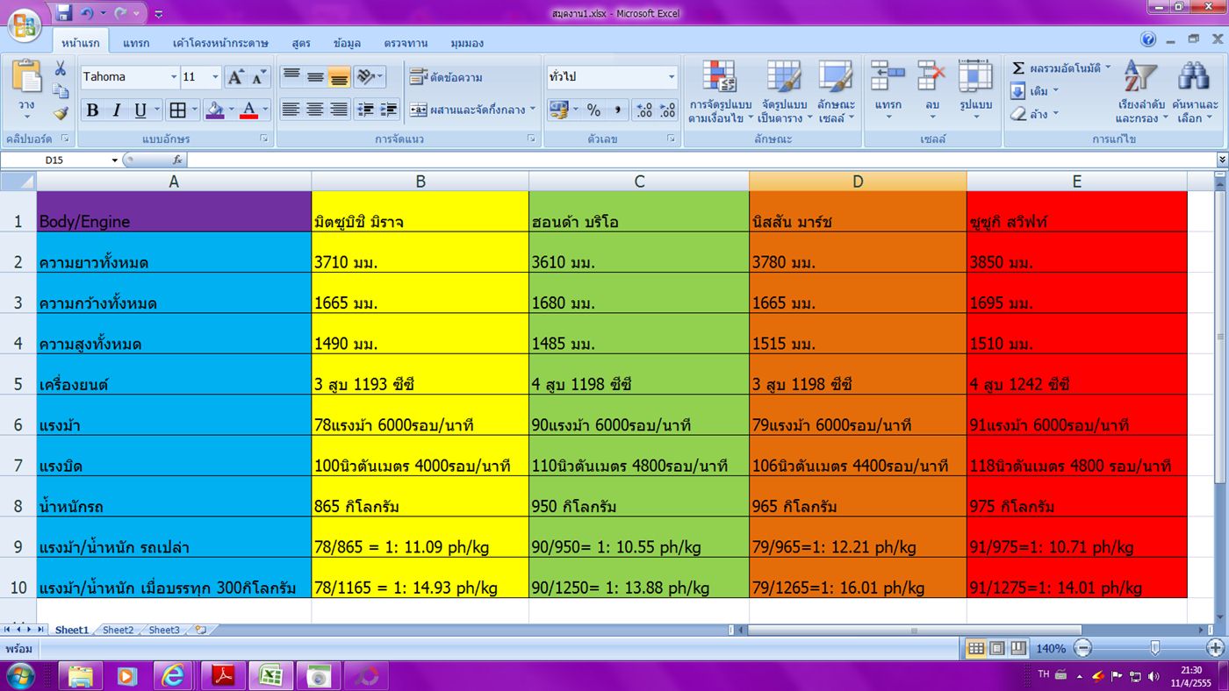Apply cell borders icon
Screen dimensions: 1229x691
click(x=177, y=110)
